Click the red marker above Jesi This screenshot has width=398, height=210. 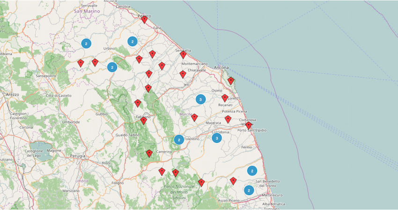pyautogui.click(x=183, y=74)
